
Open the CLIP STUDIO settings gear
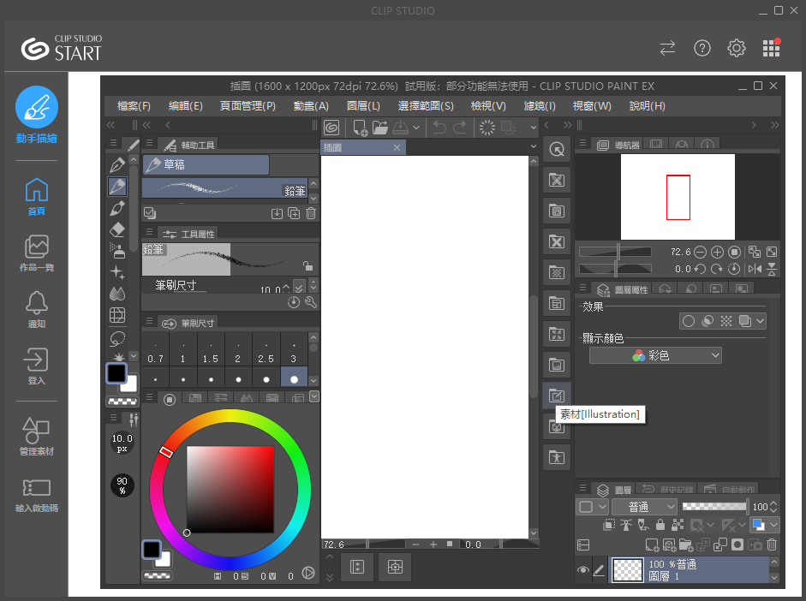tap(737, 48)
